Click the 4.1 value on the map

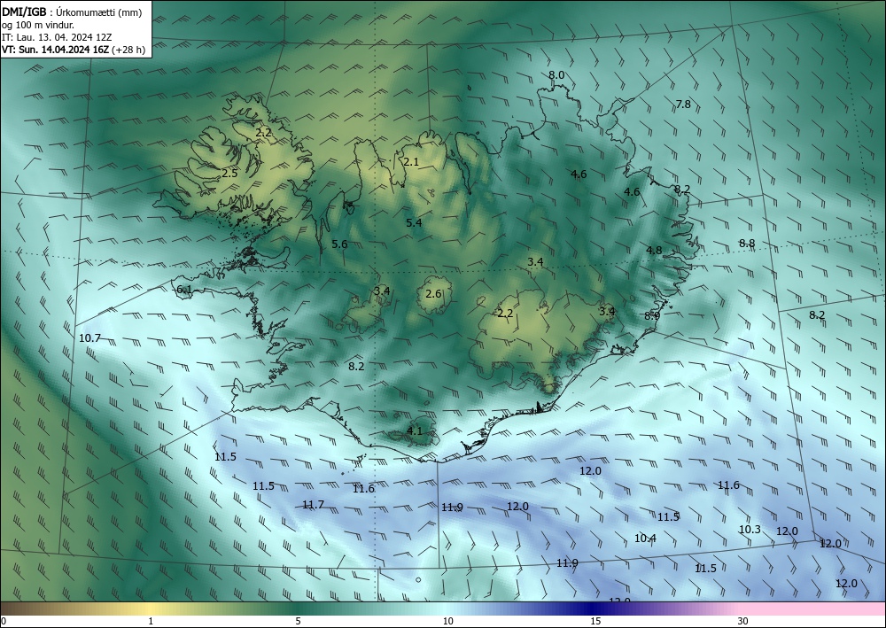[414, 430]
